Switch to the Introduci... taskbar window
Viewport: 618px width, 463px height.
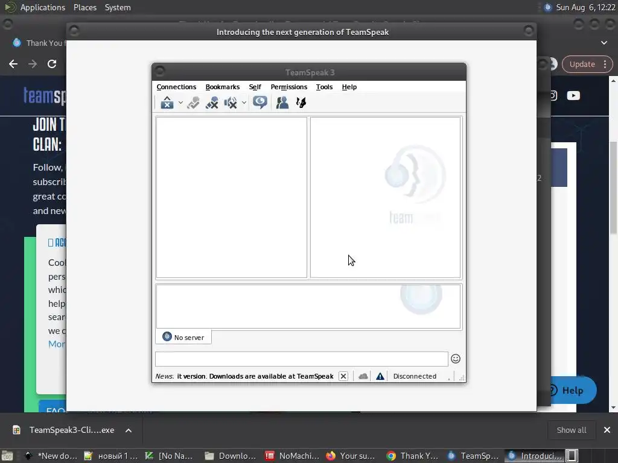click(535, 456)
